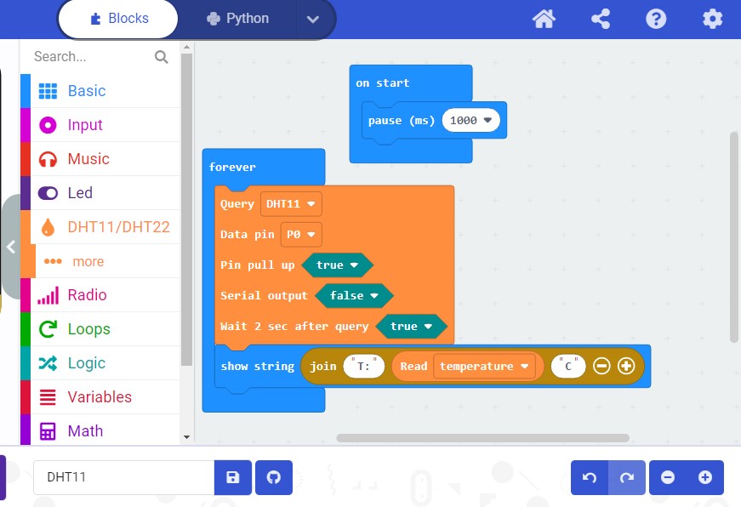Switch to the Blocks editor tab
Image resolution: width=741 pixels, height=507 pixels.
[118, 19]
